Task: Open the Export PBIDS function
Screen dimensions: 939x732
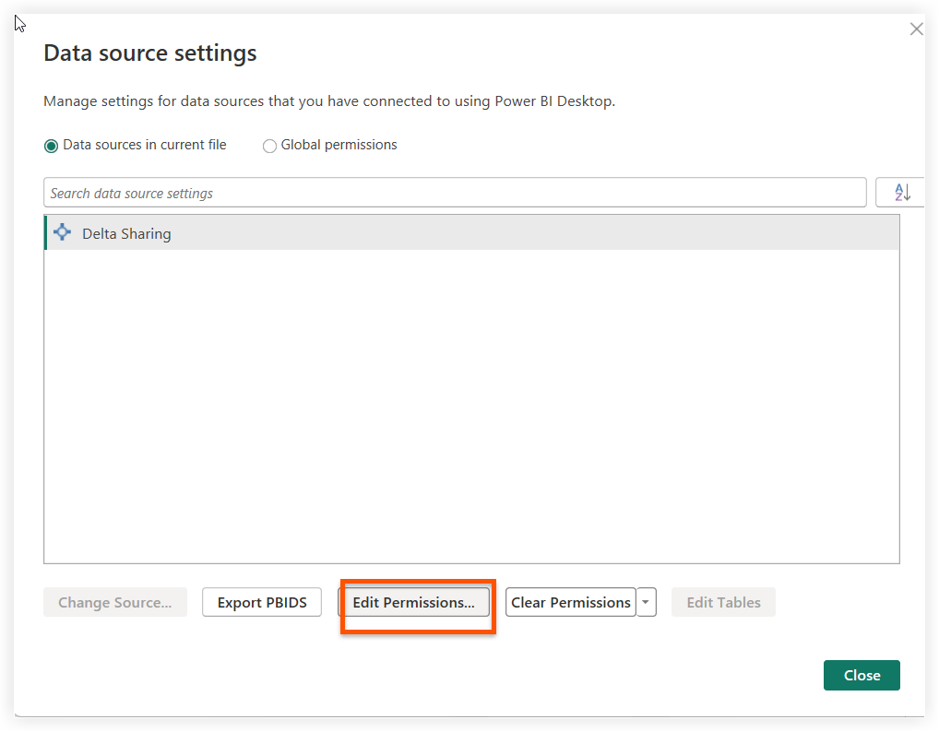Action: coord(261,602)
